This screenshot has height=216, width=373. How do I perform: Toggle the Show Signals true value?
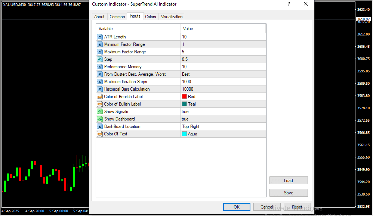(185, 112)
